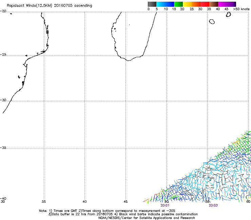Viewport: 251px width, 220px height.
Task: Select the gray 0-5 knots color segment
Action: point(152,4)
